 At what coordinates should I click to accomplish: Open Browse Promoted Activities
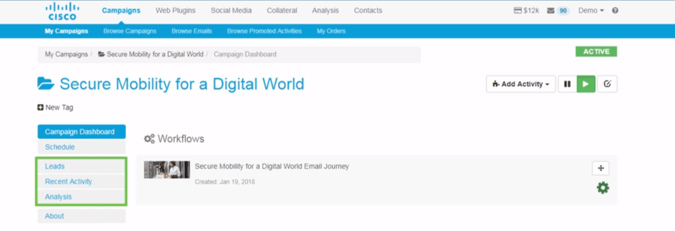[x=264, y=31]
